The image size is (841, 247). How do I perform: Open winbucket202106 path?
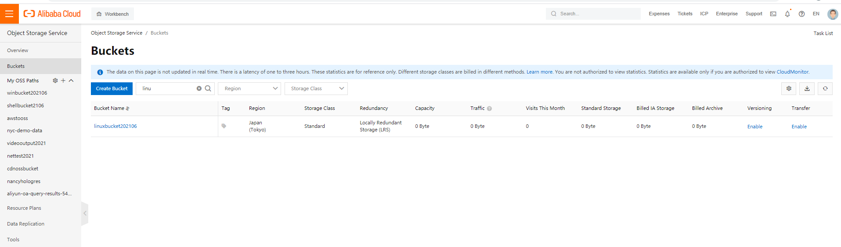27,93
